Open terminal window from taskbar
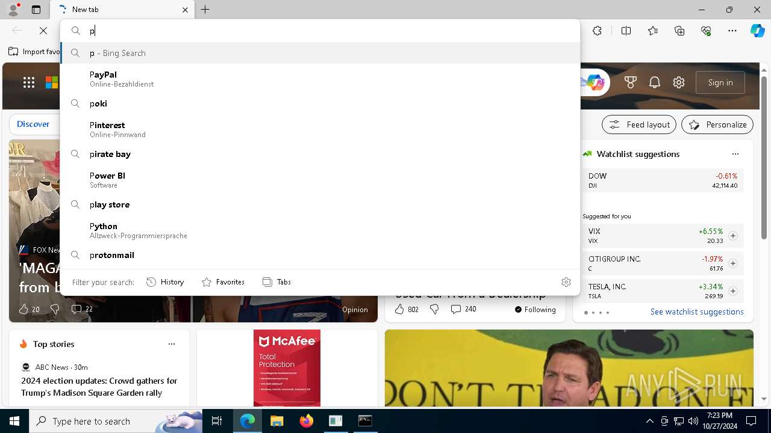 [x=365, y=421]
